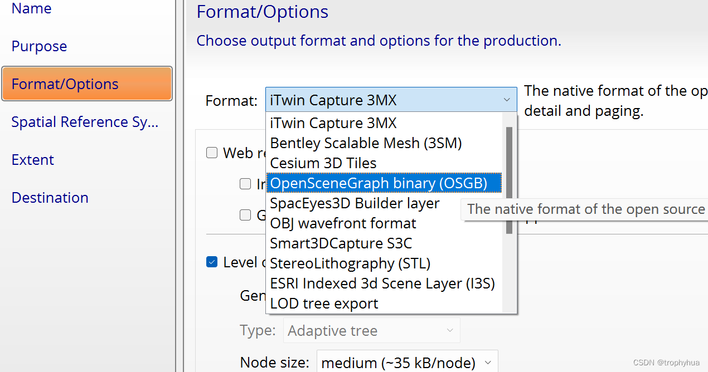
Task: Choose ESRI Indexed 3d Scene Layer (I3S)
Action: [x=385, y=283]
